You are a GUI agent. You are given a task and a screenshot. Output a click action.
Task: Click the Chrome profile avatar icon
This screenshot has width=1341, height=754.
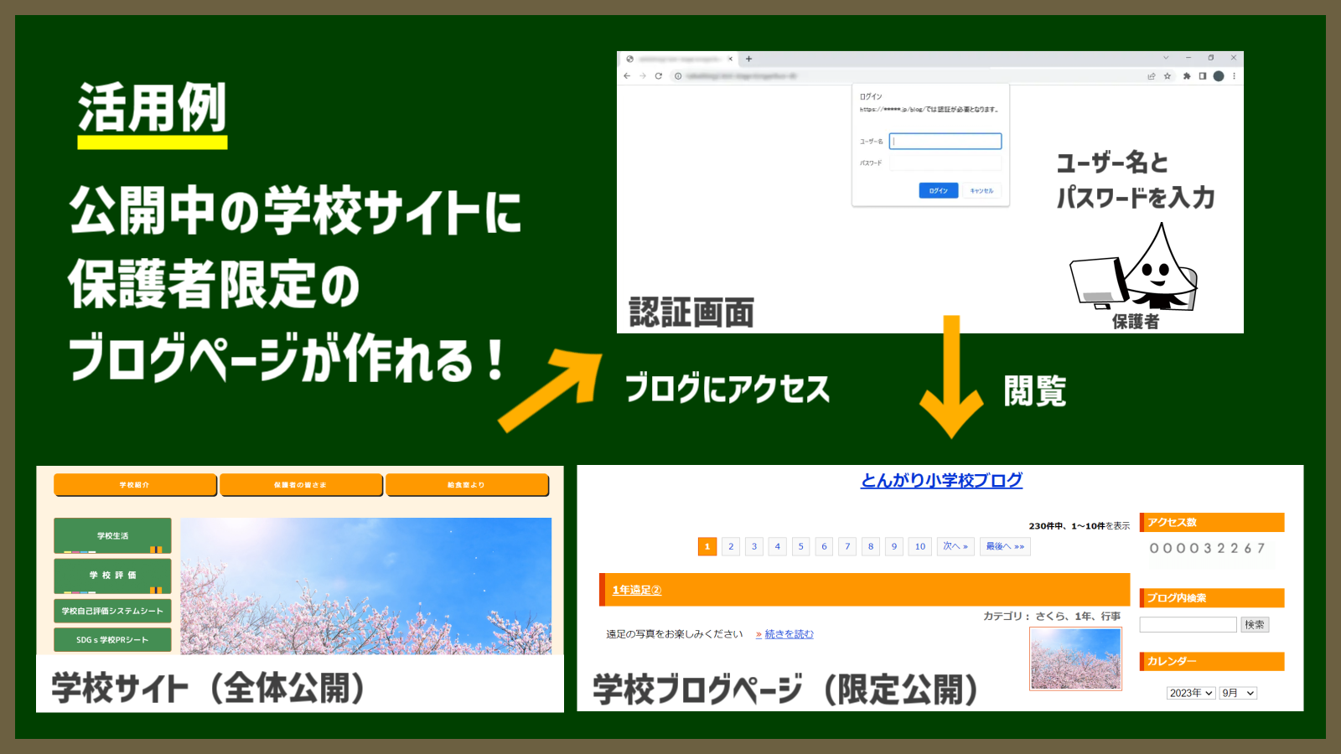[x=1218, y=75]
